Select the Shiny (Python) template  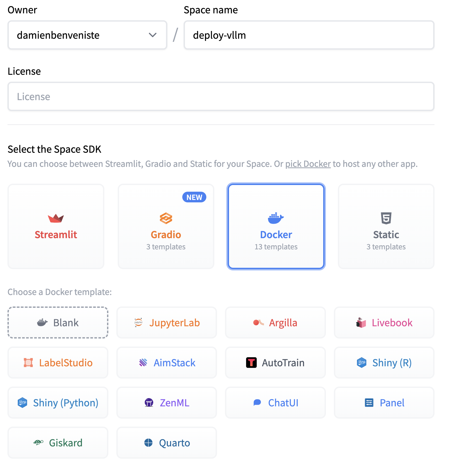tap(58, 403)
